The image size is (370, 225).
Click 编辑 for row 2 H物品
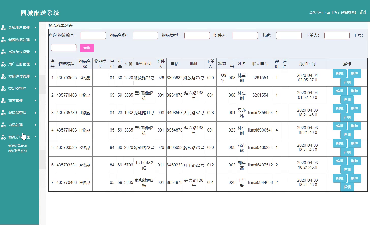point(340,91)
